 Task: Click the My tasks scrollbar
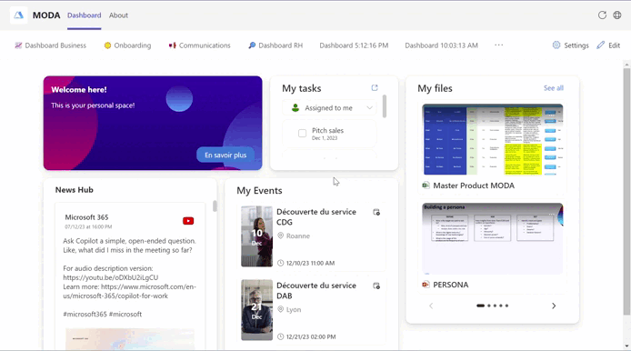tap(385, 106)
